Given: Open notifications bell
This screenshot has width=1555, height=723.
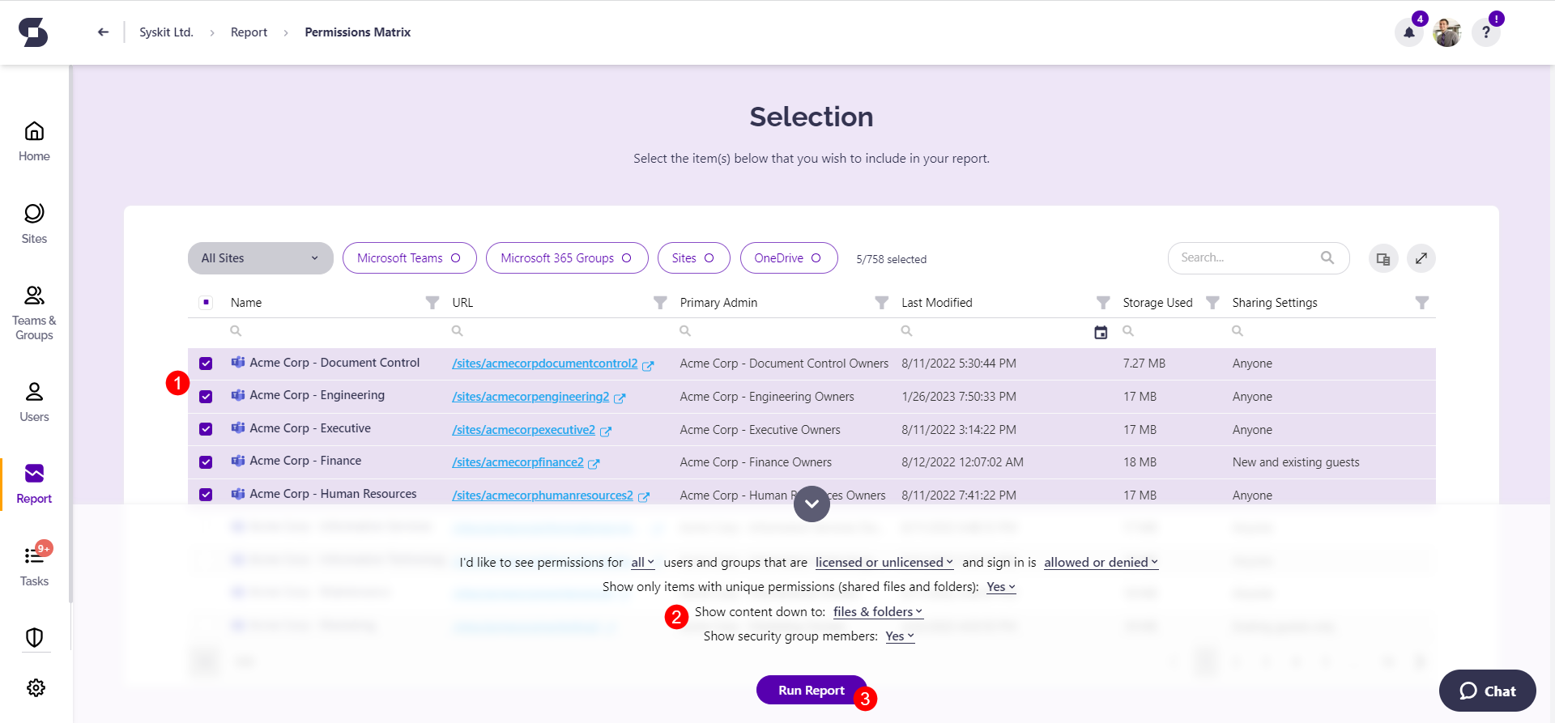Looking at the screenshot, I should pyautogui.click(x=1409, y=32).
